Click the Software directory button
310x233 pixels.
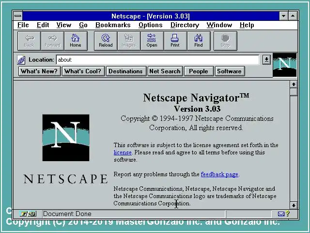(229, 71)
